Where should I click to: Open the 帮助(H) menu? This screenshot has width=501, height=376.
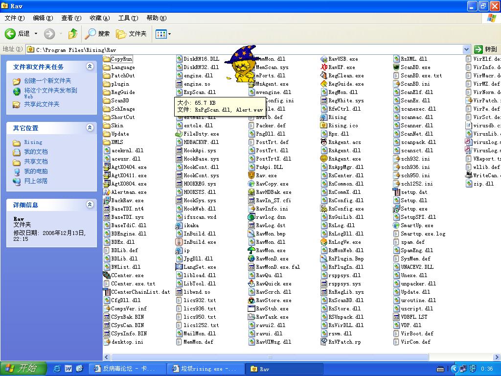(157, 18)
